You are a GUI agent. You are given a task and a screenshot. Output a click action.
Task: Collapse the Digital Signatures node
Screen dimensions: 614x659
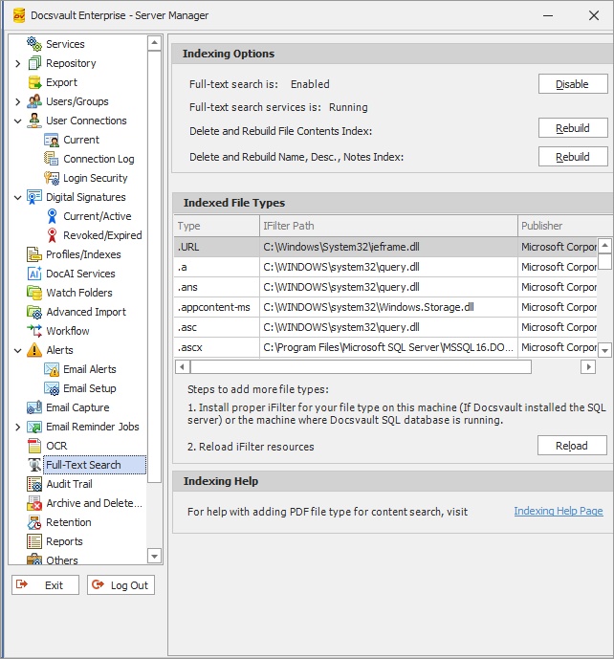click(x=17, y=198)
